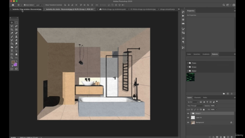This screenshot has width=245, height=138.
Task: Toggle the Auto-Select checkbox
Action: coord(24,5)
